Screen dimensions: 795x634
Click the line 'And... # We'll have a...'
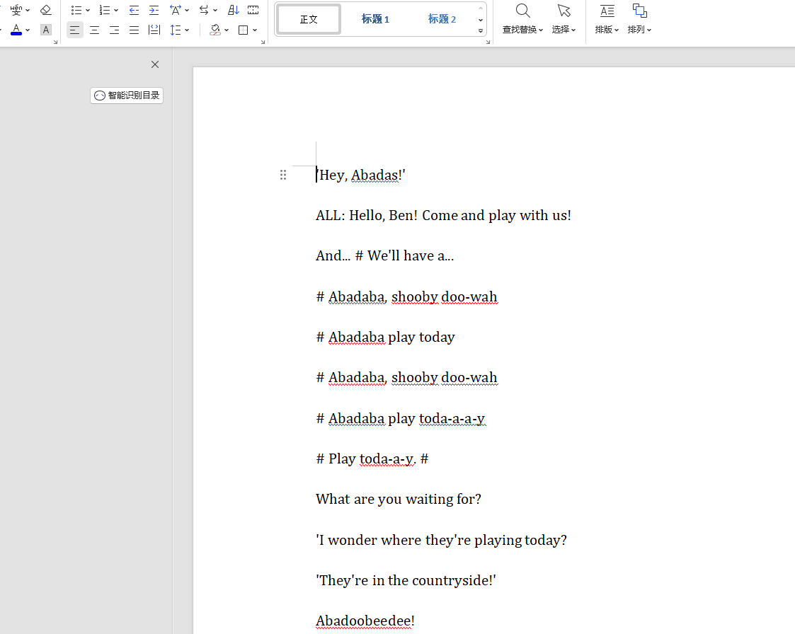[385, 256]
